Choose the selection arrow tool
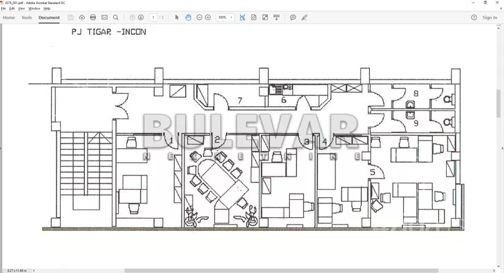The width and height of the screenshot is (504, 273). [177, 17]
